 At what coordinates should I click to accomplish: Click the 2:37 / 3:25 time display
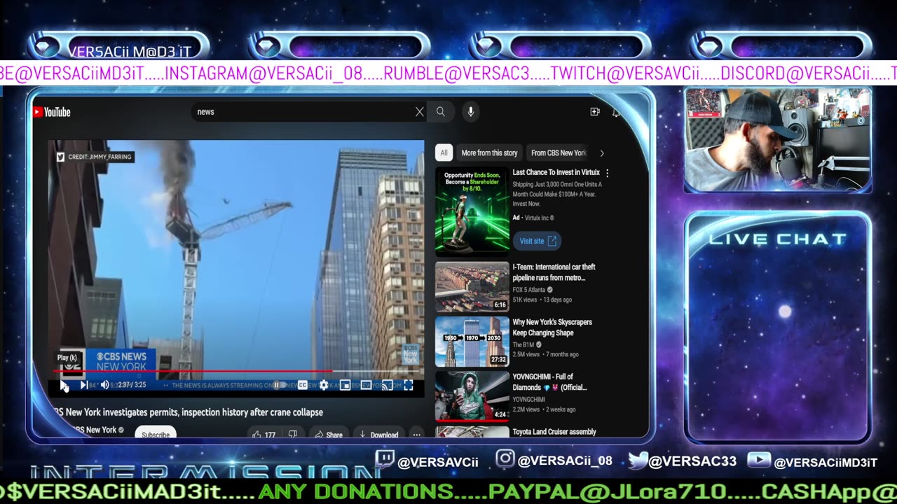coord(132,385)
